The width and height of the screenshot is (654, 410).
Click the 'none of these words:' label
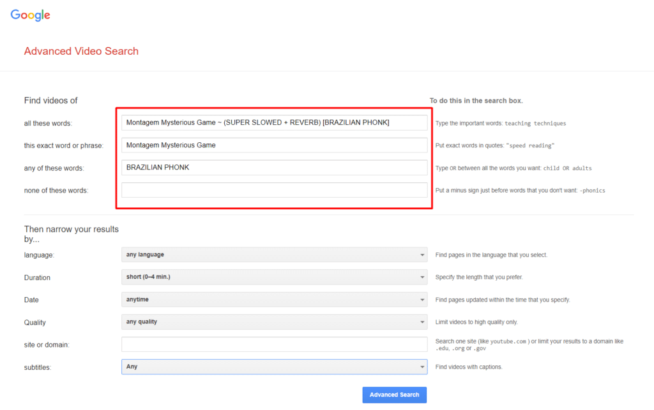point(56,191)
